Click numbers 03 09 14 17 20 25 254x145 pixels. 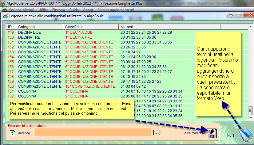(136, 62)
